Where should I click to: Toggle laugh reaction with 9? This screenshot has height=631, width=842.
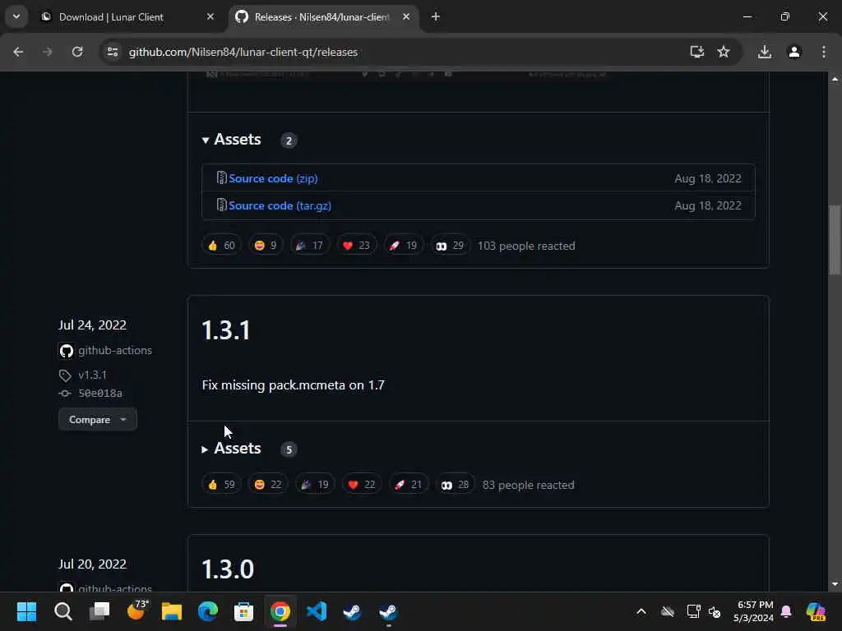click(x=266, y=246)
